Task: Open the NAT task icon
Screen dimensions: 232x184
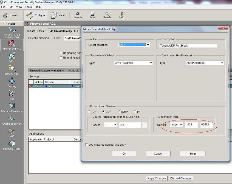Action: pos(12,95)
